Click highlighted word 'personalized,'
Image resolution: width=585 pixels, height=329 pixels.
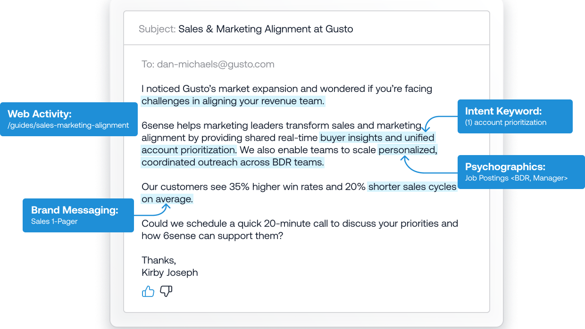(409, 150)
